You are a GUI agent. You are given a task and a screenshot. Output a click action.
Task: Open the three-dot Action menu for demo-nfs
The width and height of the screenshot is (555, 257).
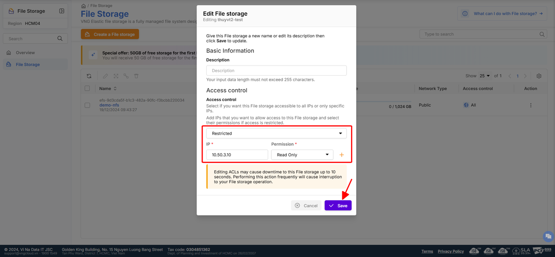pyautogui.click(x=530, y=105)
